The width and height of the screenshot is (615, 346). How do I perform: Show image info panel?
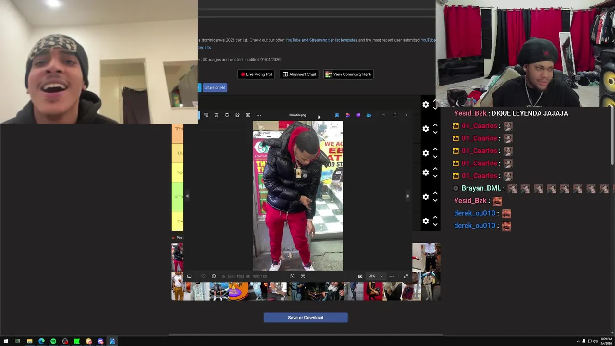(x=214, y=276)
